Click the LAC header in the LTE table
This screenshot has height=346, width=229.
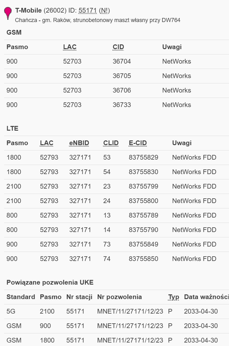[x=47, y=143]
